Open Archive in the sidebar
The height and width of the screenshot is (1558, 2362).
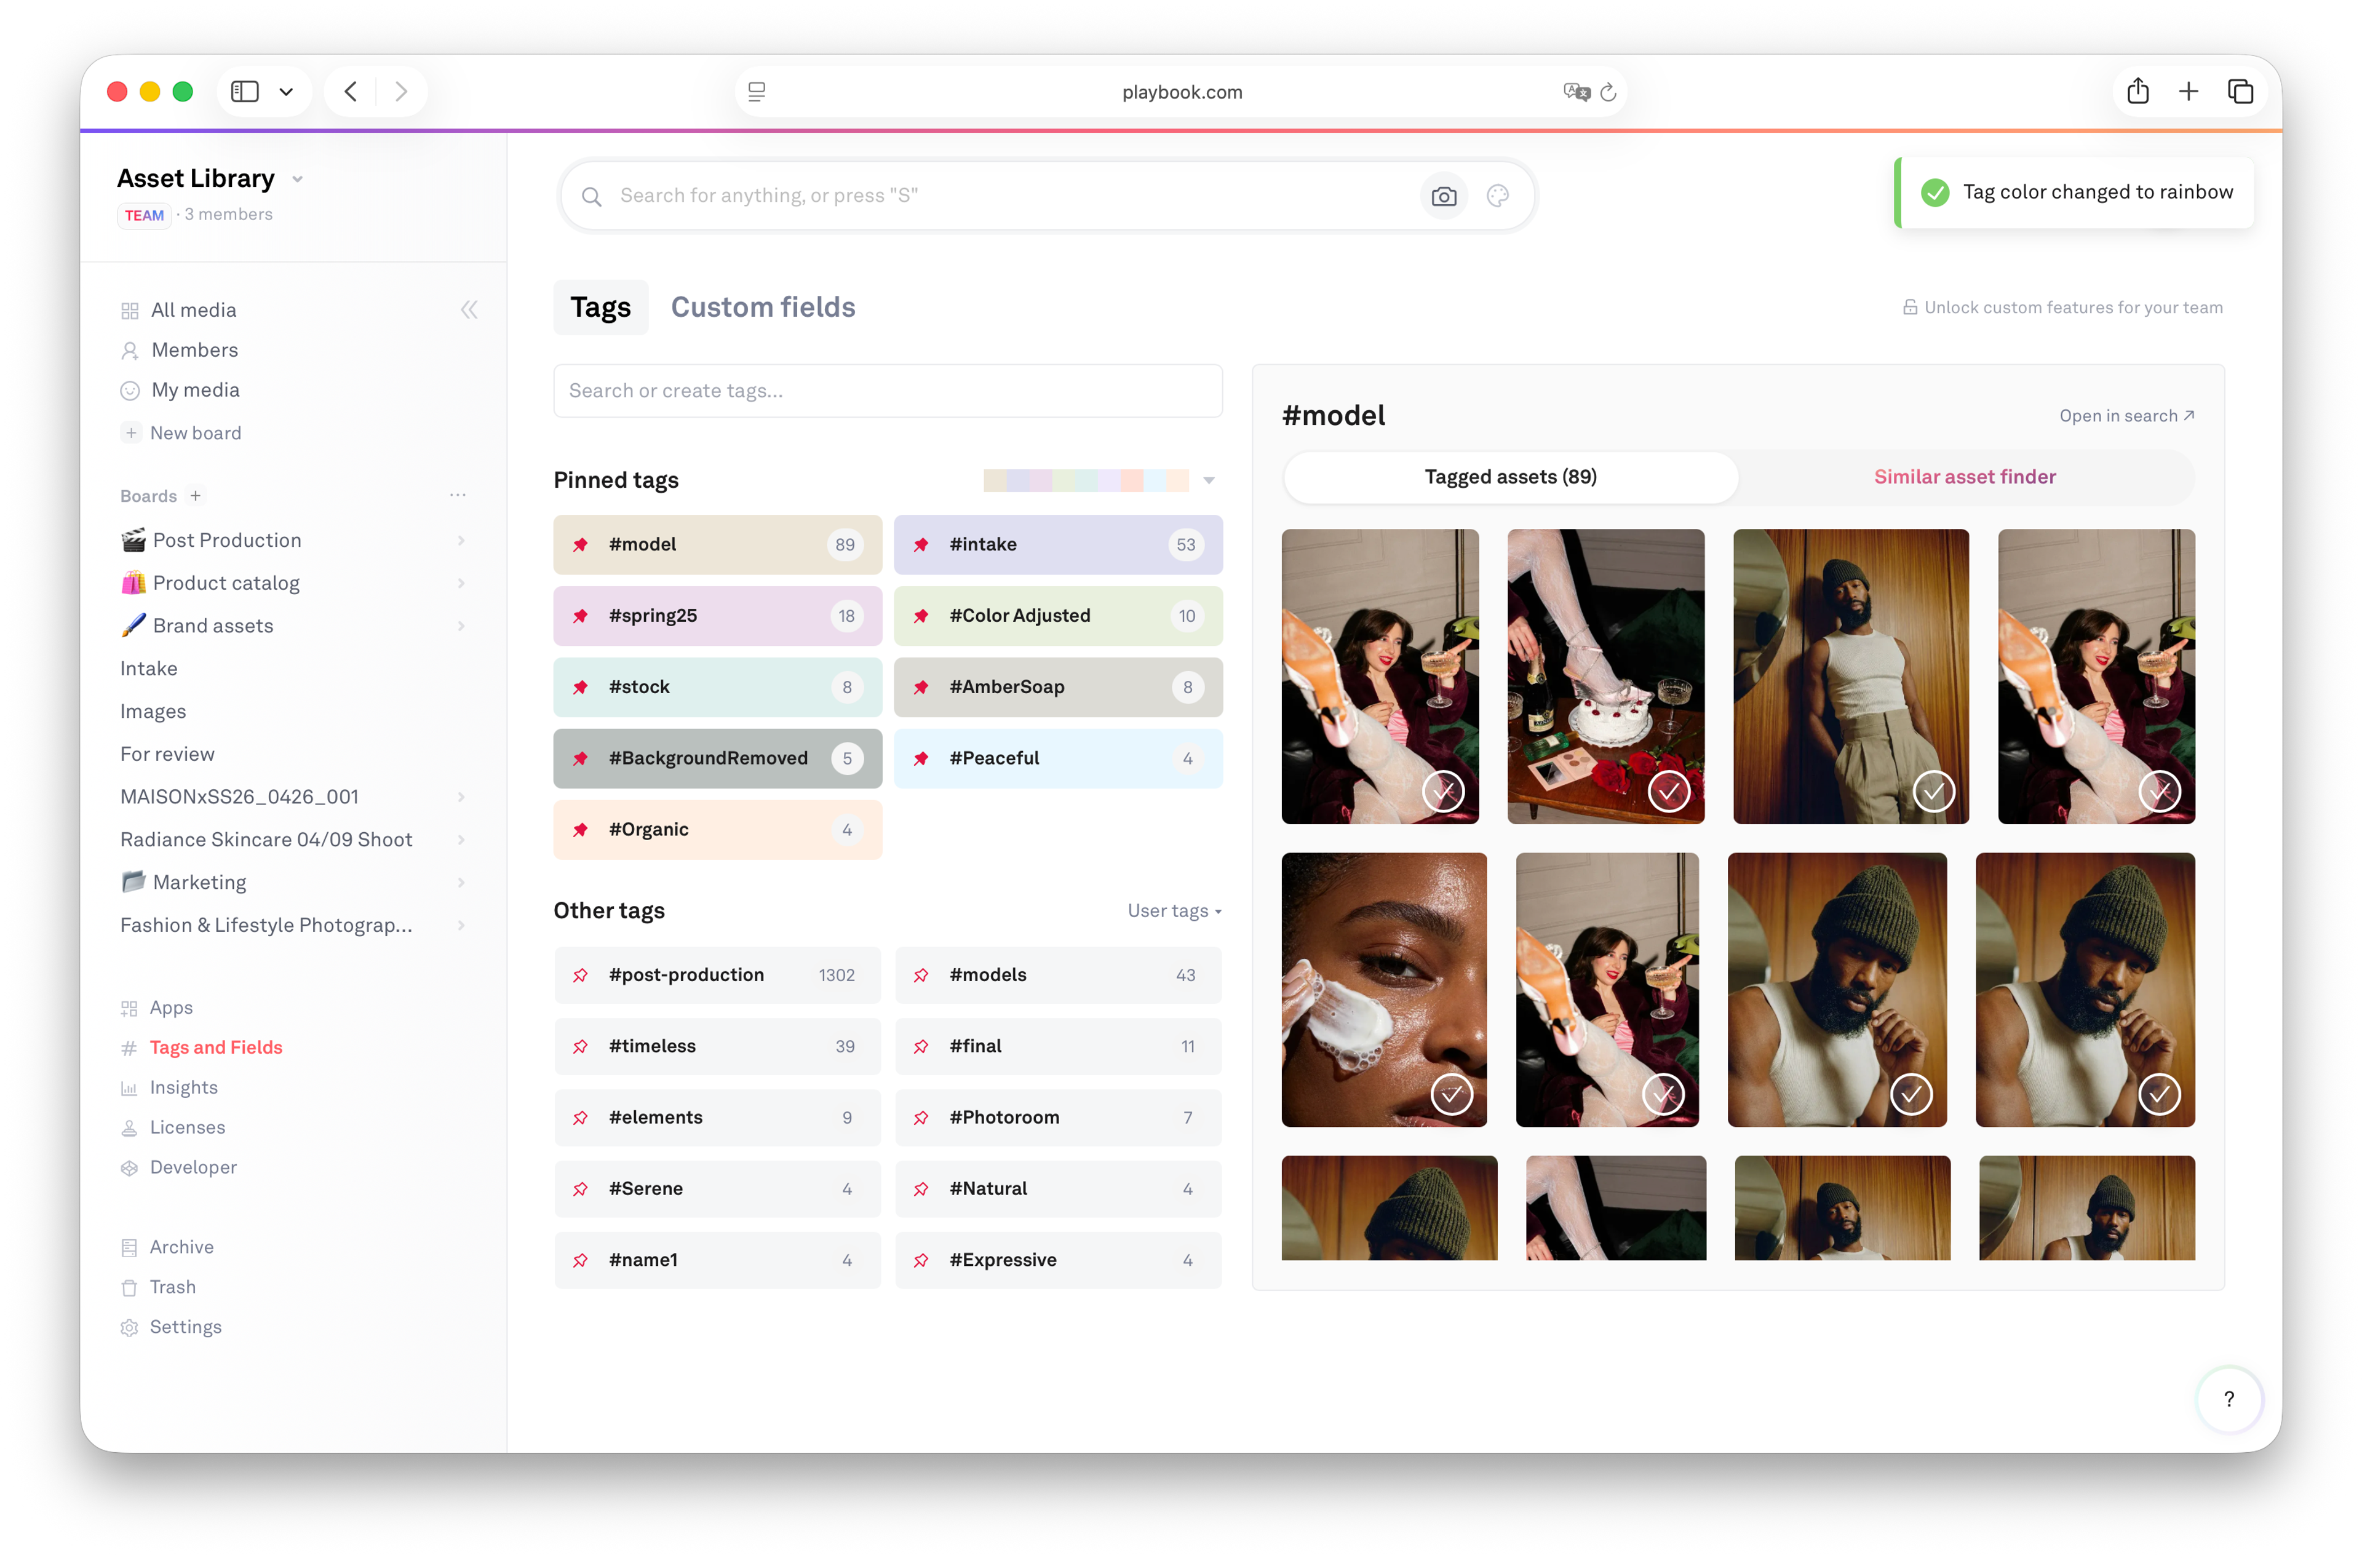[x=181, y=1247]
